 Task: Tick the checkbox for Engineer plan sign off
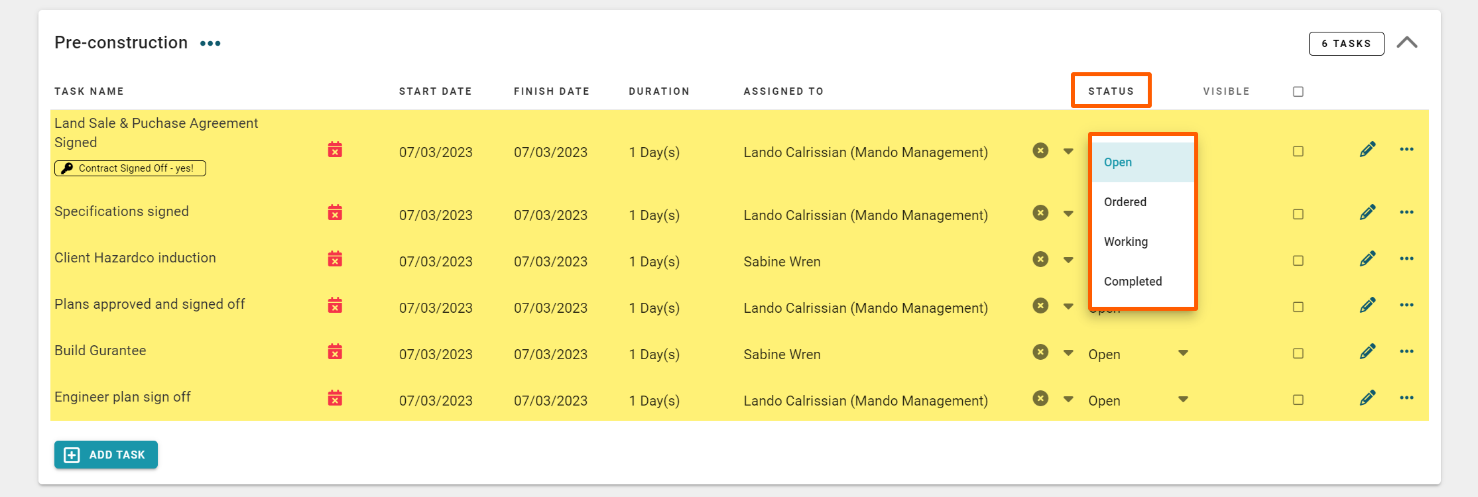1298,400
